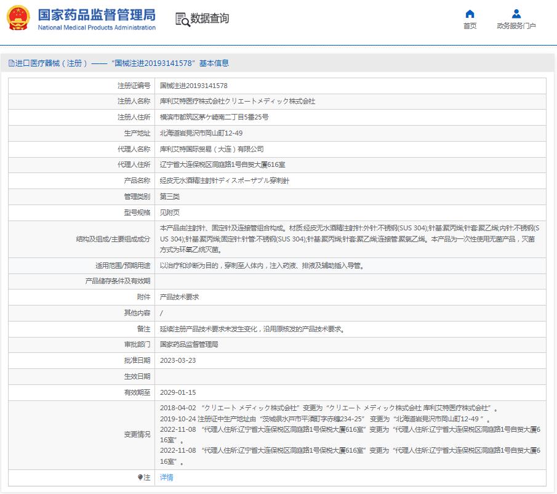Image resolution: width=557 pixels, height=494 pixels.
Task: Open the 数据查询 search icon
Action: (183, 19)
